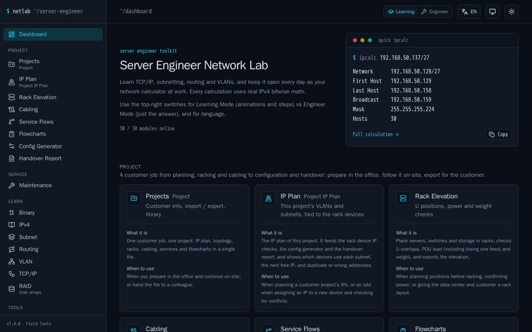Click the Maintenance wrench icon in sidebar
Viewport: 532px width, 332px height.
pyautogui.click(x=12, y=186)
